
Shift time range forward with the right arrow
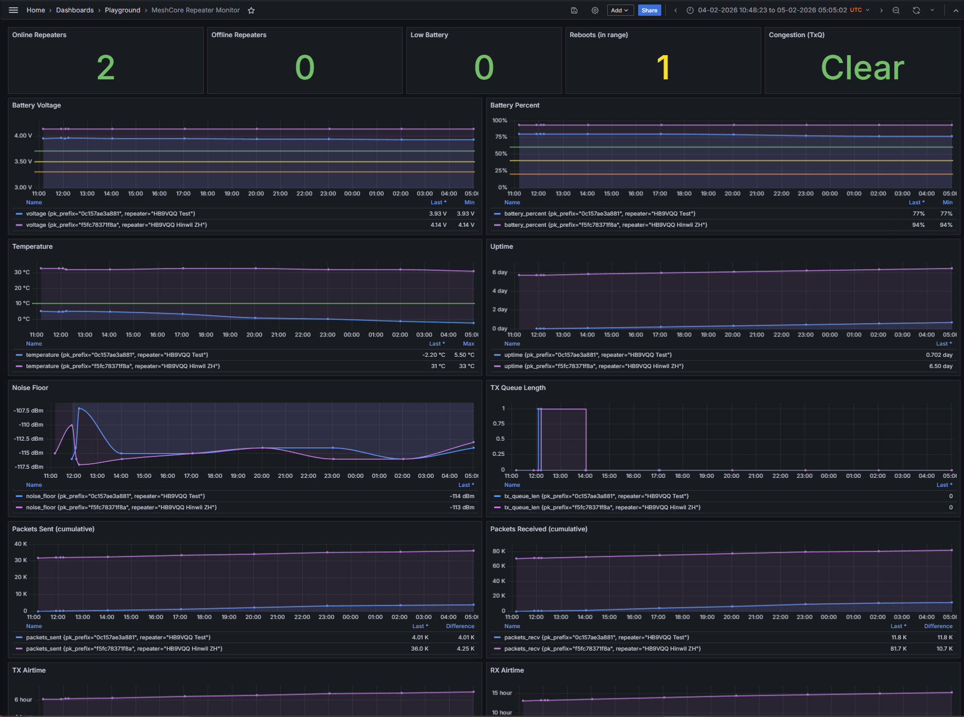coord(881,11)
